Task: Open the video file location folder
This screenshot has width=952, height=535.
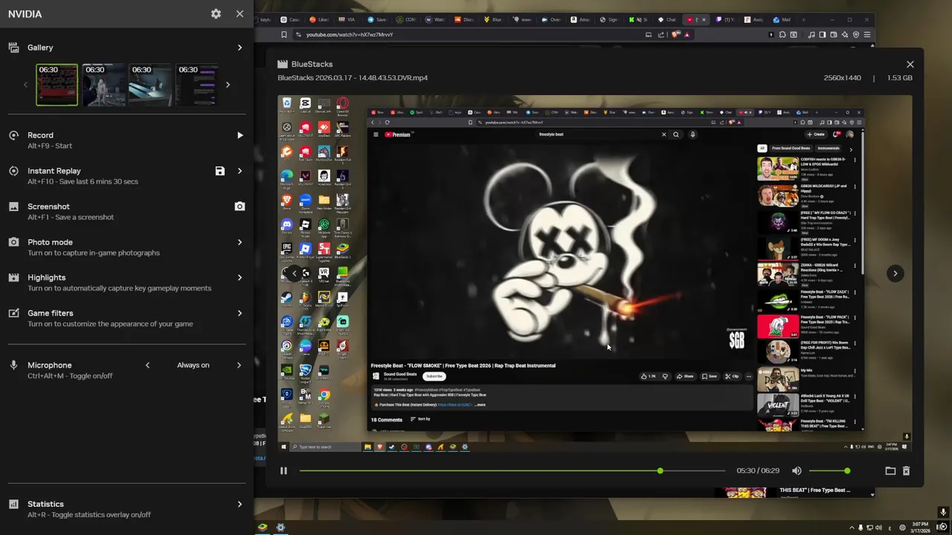Action: (890, 470)
